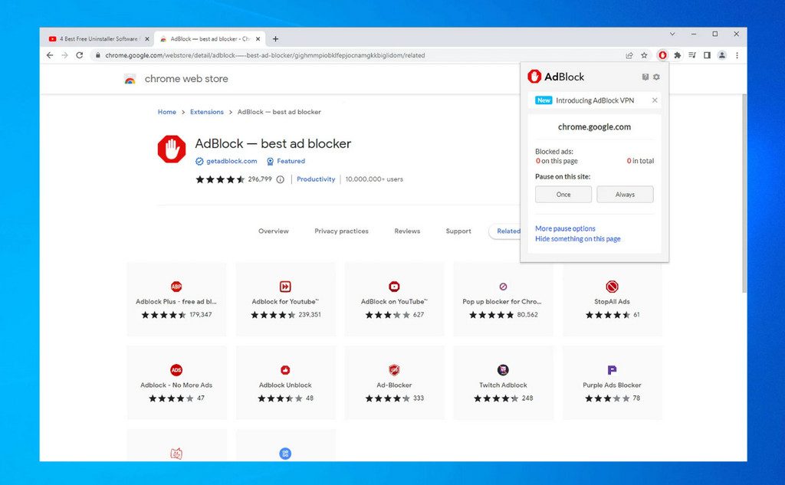
Task: Toggle the browser side panel icon
Action: point(707,55)
